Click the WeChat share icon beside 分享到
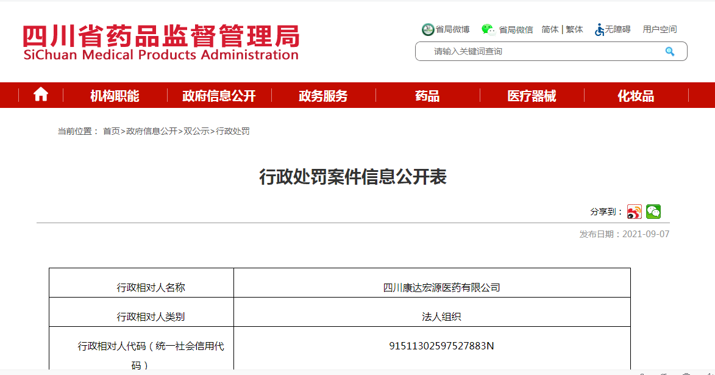 [653, 212]
